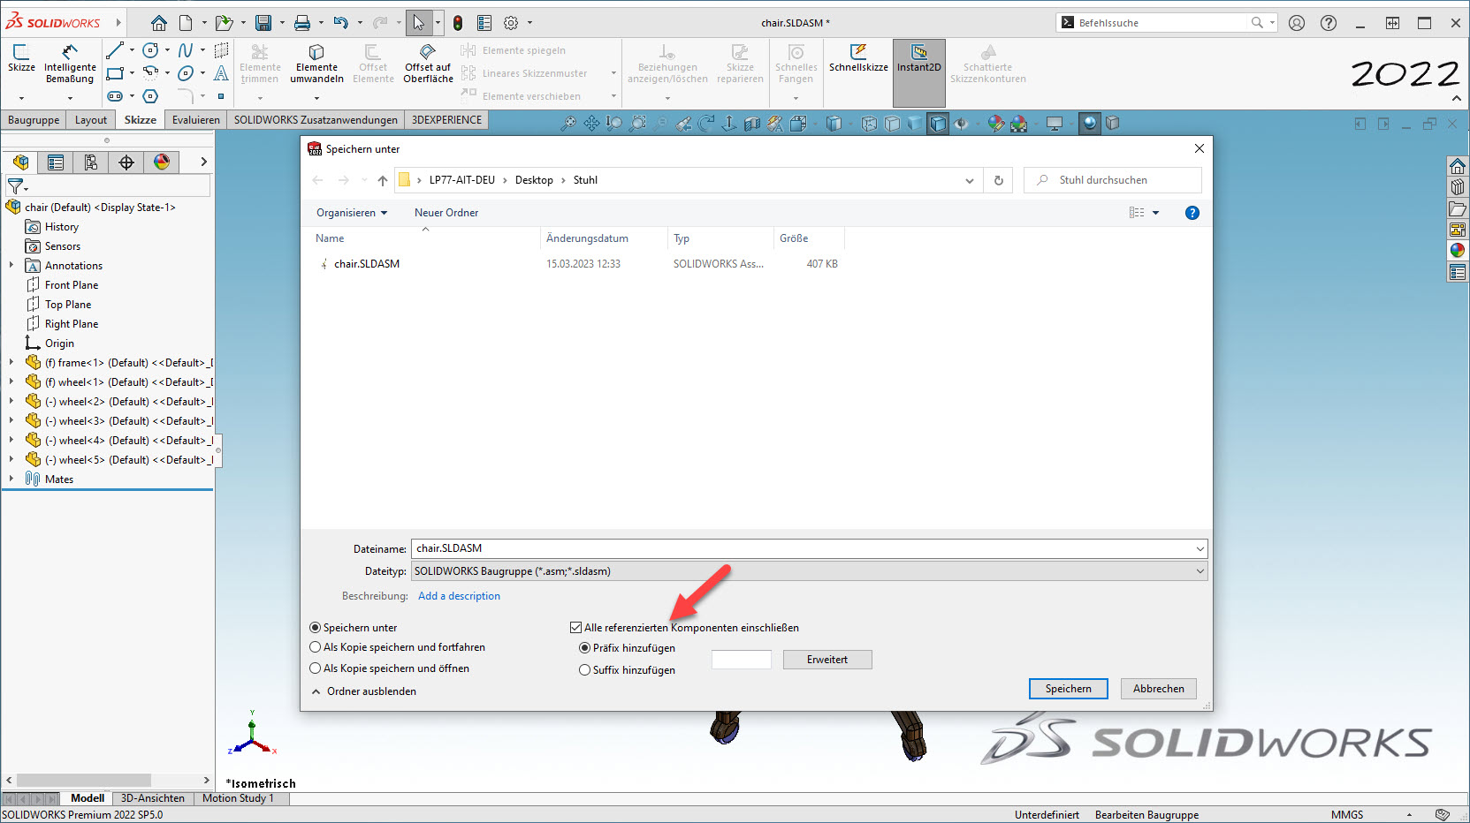
Task: Click the Undo arrow icon
Action: 340,23
